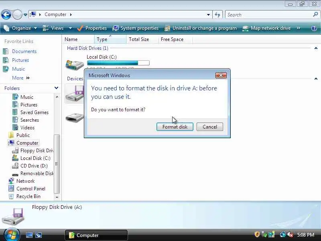Viewport: 321px width, 241px height.
Task: Open address bar history dropdown
Action: (x=208, y=15)
